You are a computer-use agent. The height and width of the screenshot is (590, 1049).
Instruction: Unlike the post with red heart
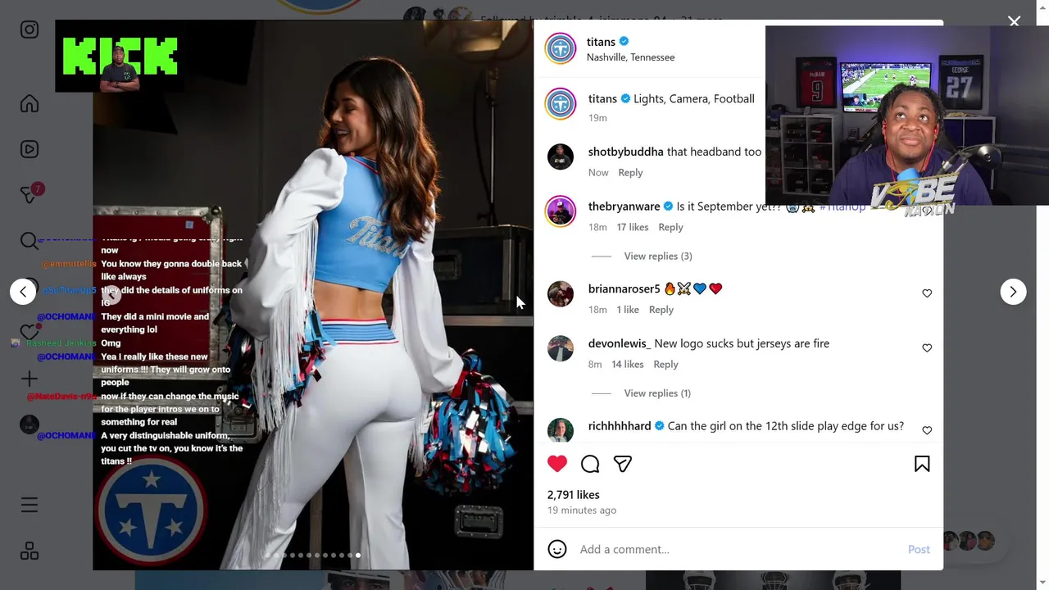(557, 464)
